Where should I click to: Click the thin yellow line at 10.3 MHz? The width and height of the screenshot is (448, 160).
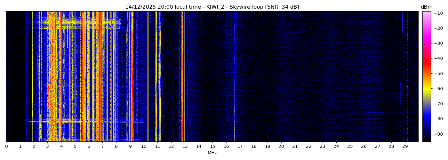click(148, 77)
